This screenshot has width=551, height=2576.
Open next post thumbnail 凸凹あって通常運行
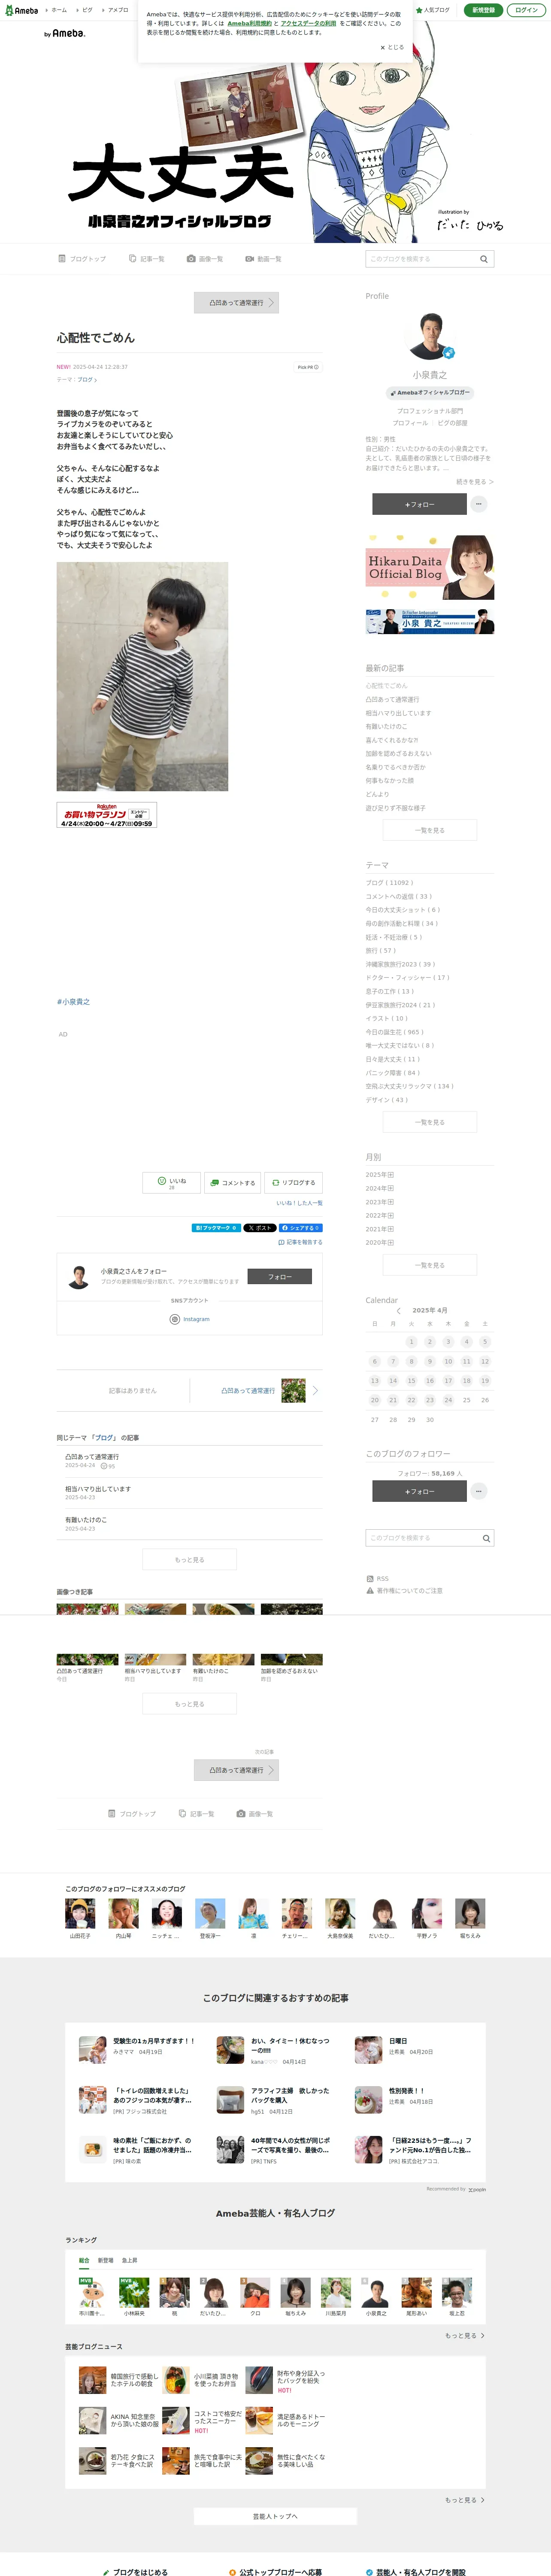pyautogui.click(x=293, y=1390)
